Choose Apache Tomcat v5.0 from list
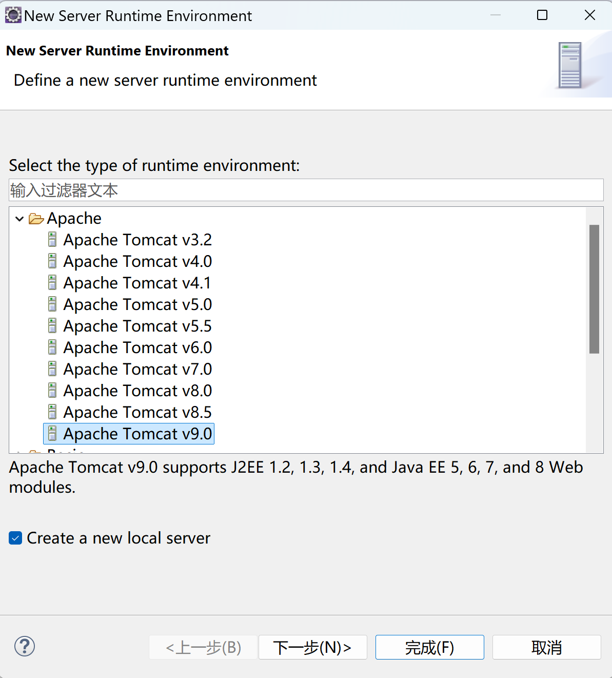This screenshot has height=678, width=612. pos(137,304)
